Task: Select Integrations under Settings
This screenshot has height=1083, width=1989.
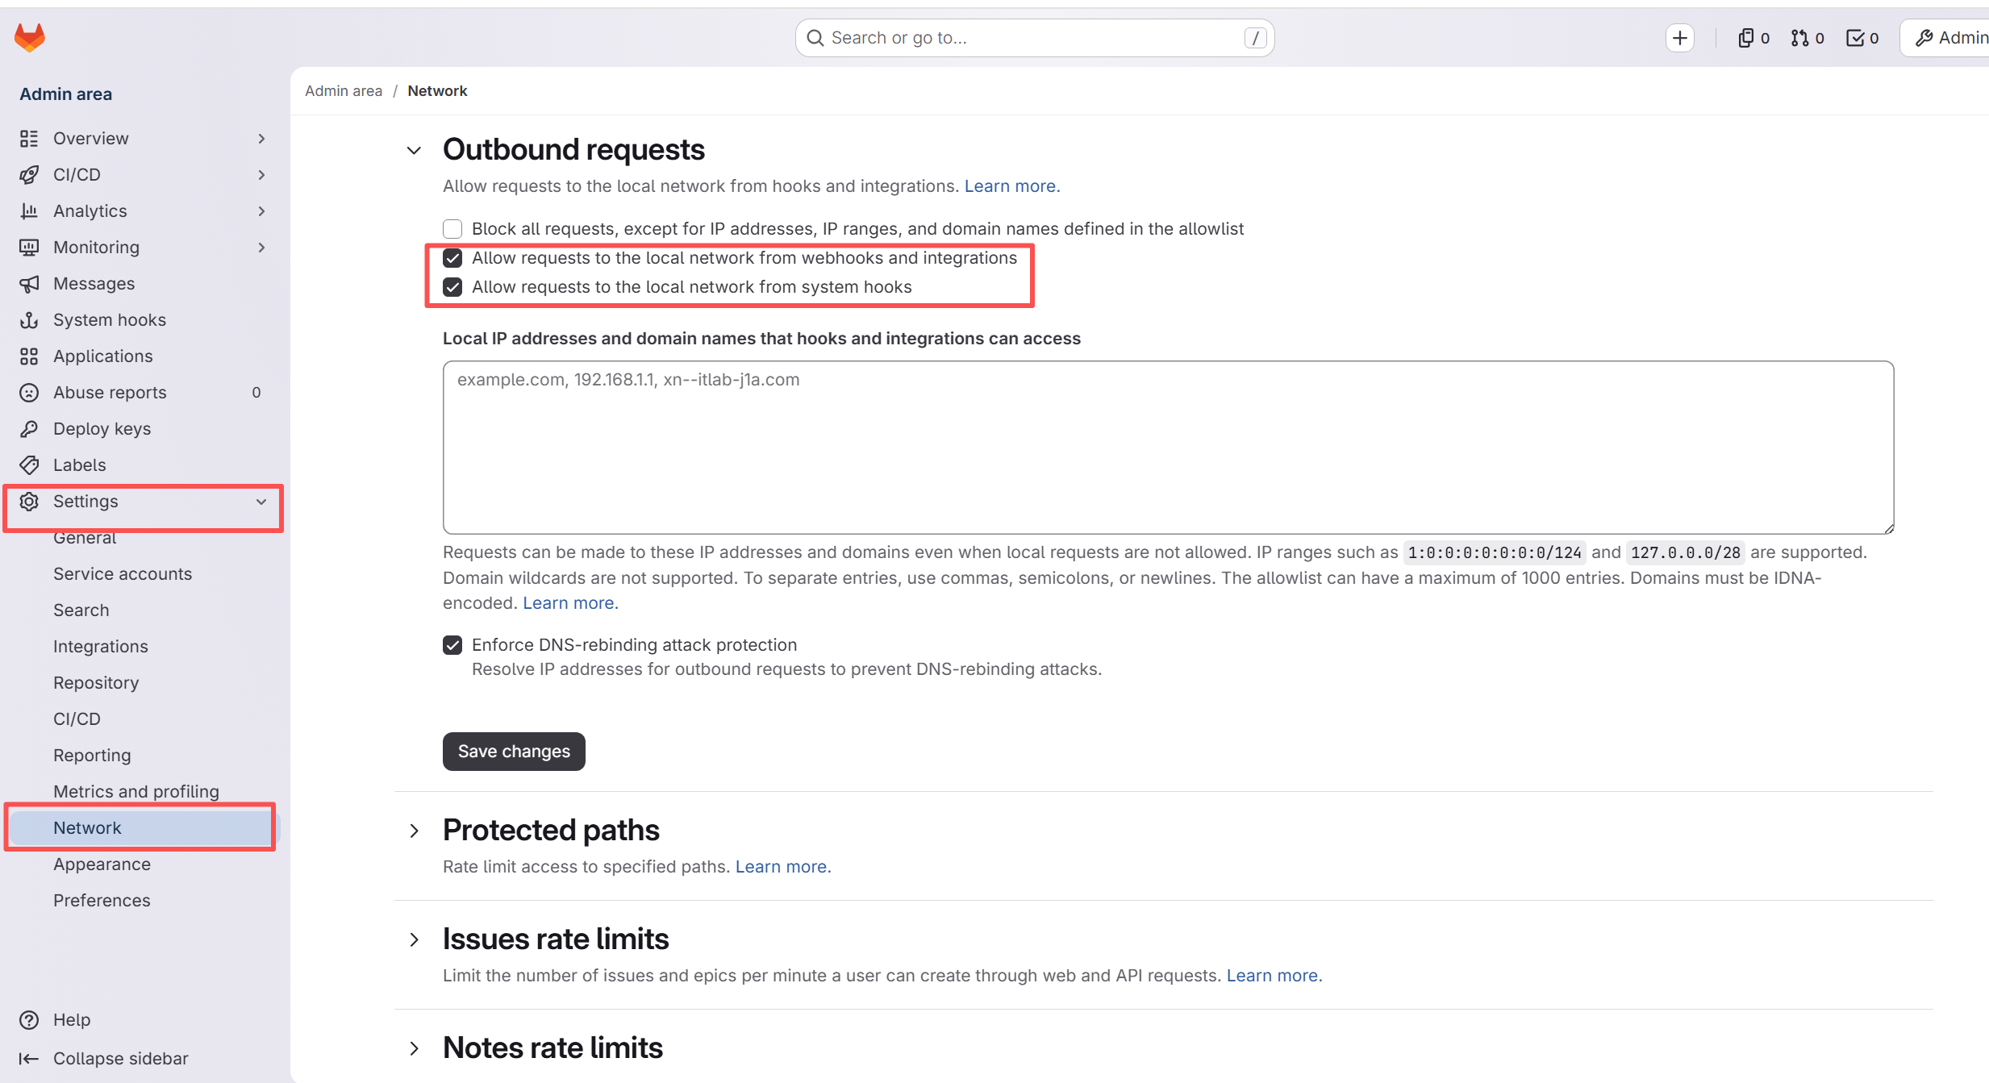Action: (x=101, y=647)
